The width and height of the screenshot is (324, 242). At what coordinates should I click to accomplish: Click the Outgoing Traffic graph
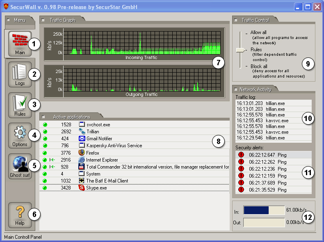click(x=141, y=80)
